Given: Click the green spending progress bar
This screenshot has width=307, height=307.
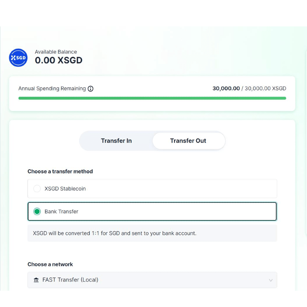Looking at the screenshot, I should click(152, 98).
